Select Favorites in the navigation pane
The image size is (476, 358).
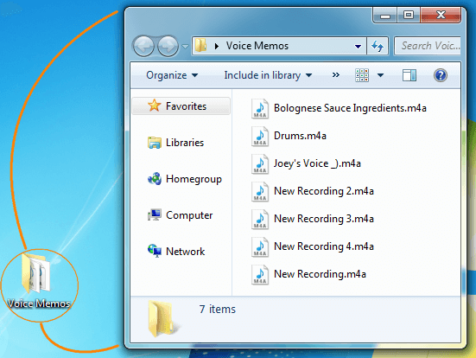tap(181, 105)
